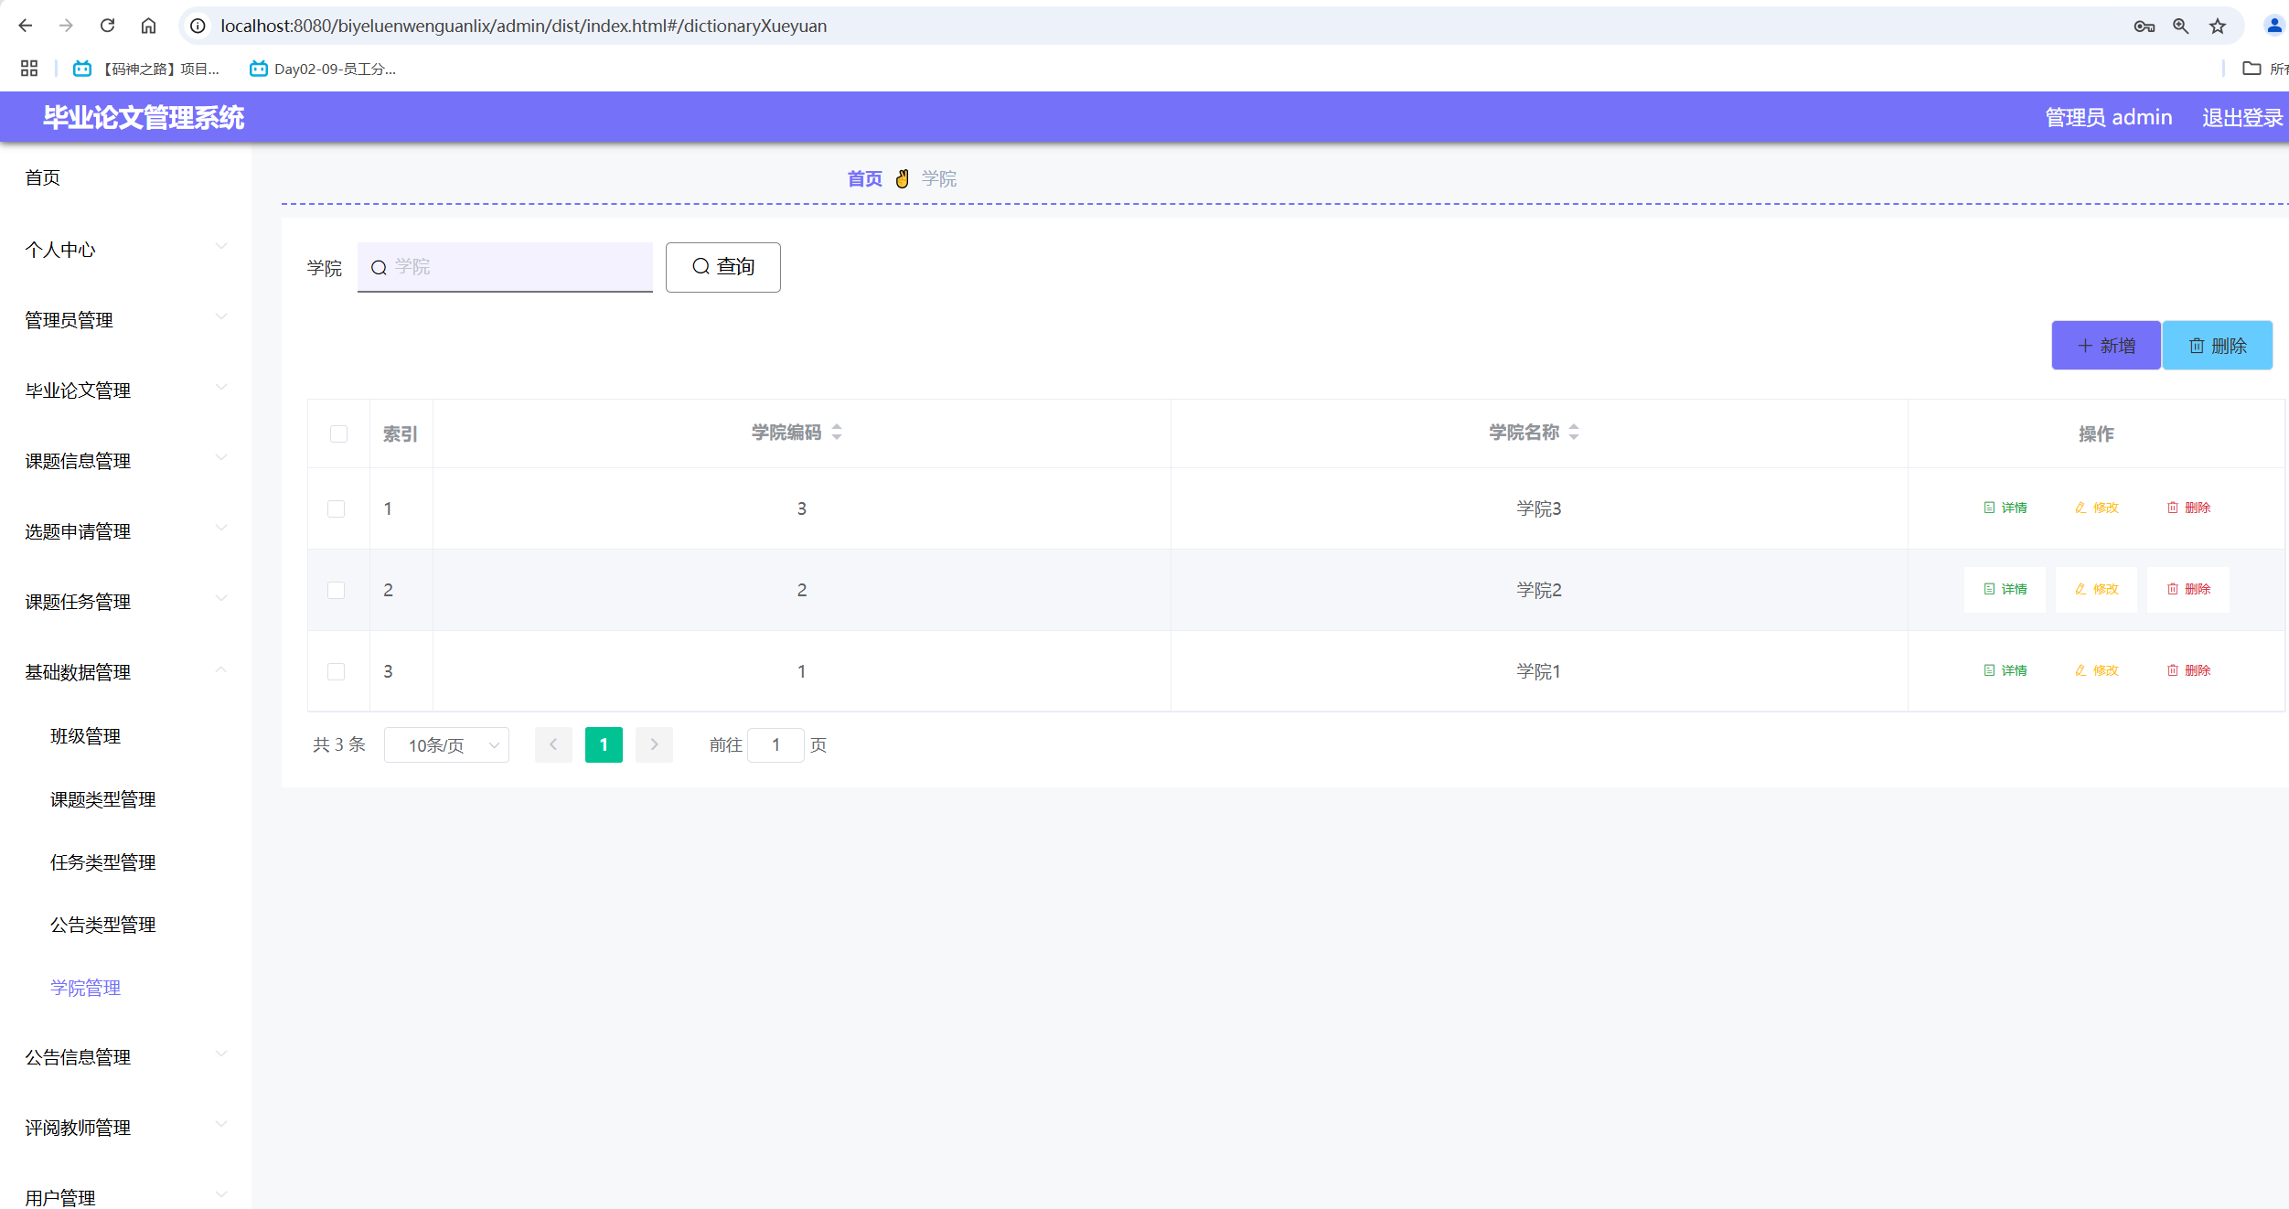Click 删除 for 学院1 row
This screenshot has width=2289, height=1209.
pyautogui.click(x=2188, y=670)
